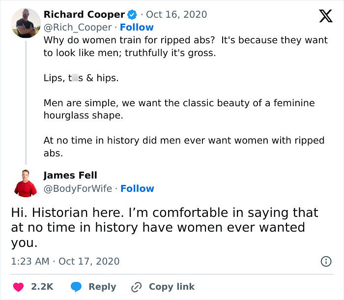Open James Fell's profile picture
This screenshot has height=300, width=344.
pos(26,183)
